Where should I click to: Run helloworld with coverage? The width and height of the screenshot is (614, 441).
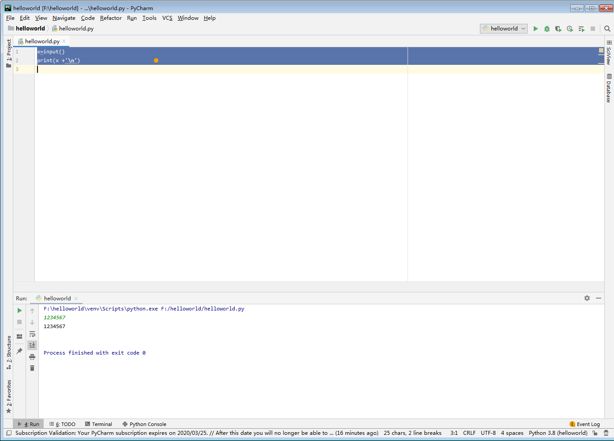click(x=558, y=29)
